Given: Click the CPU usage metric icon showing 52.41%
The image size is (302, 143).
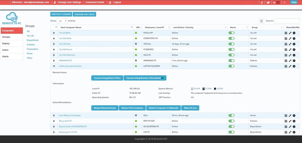Looking at the screenshot, I should 192,89.
